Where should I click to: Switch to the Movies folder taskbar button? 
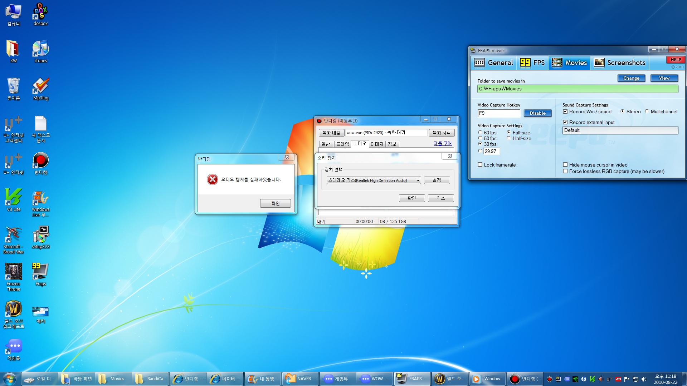tap(113, 379)
